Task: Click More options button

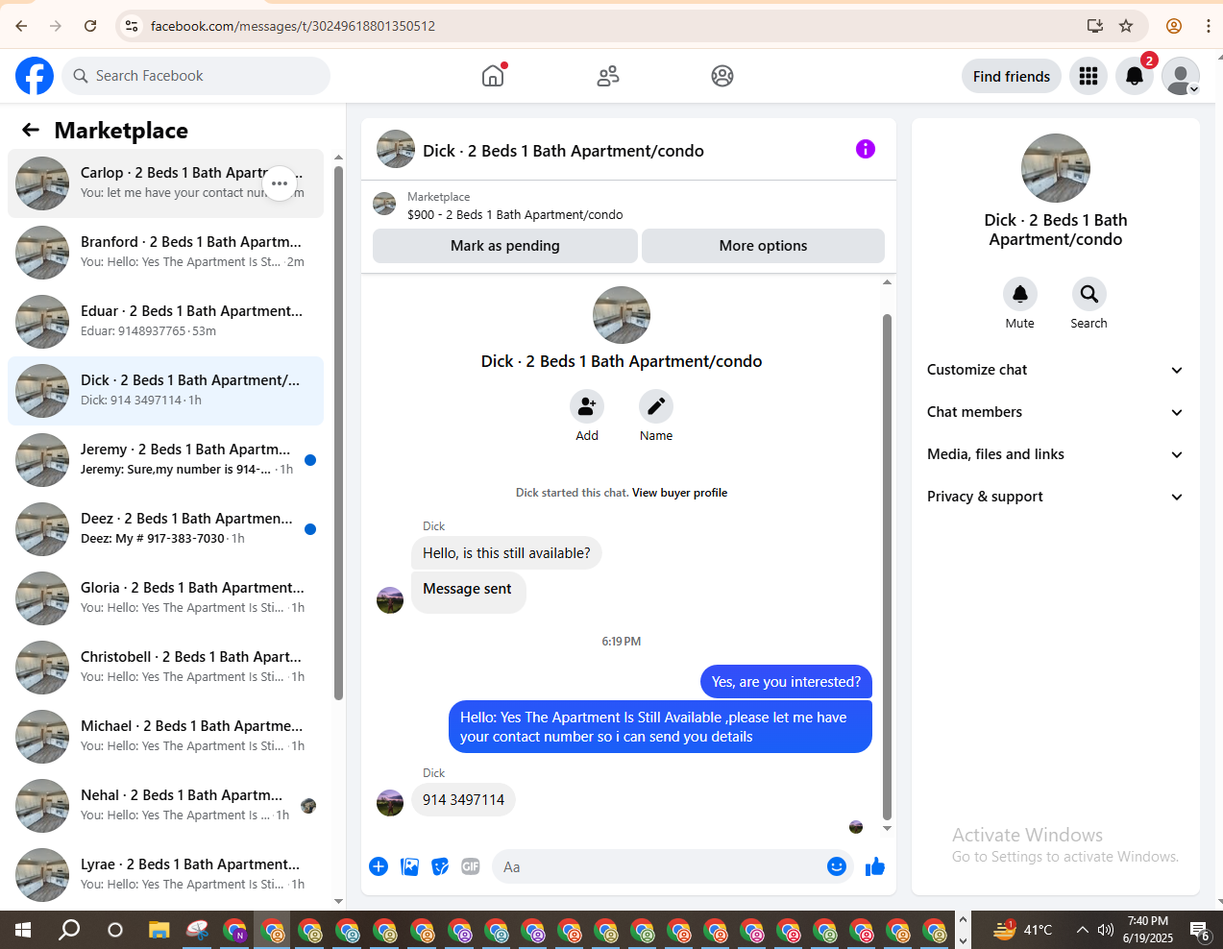Action: (763, 246)
